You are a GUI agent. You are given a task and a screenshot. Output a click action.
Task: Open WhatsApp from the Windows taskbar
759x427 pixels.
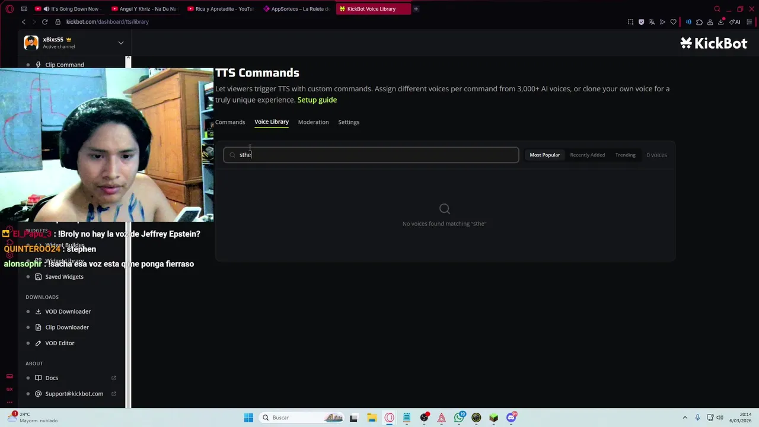click(x=459, y=418)
